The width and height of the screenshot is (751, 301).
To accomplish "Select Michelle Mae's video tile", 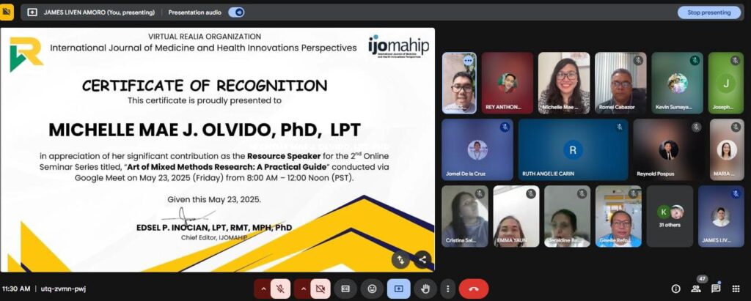I will [x=564, y=83].
